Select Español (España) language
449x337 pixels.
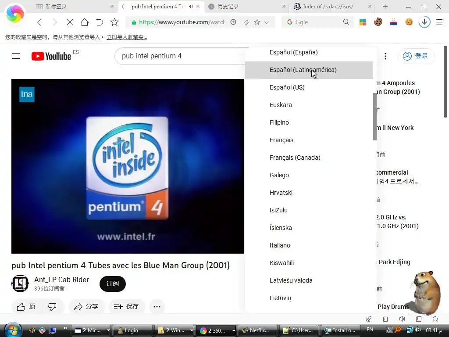pos(309,52)
